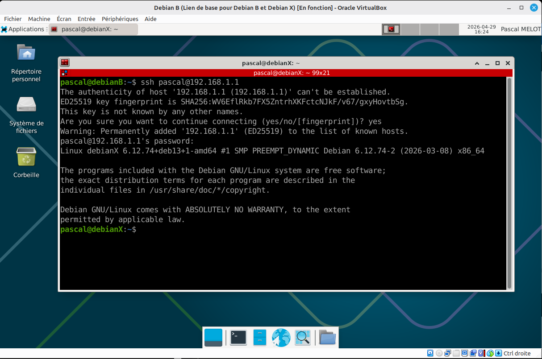Click the /usr/share/doc/*/copyright line
The height and width of the screenshot is (359, 542).
point(165,190)
